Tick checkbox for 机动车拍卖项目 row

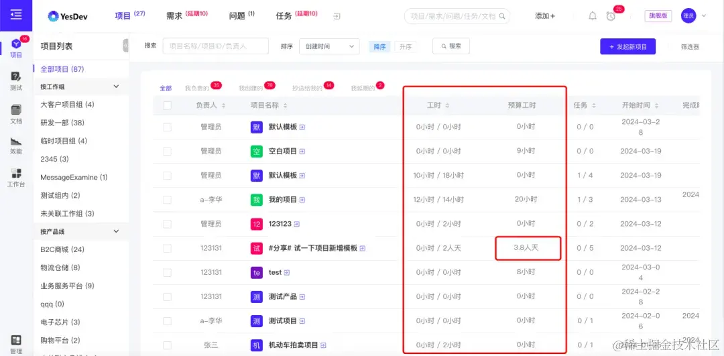click(x=167, y=345)
